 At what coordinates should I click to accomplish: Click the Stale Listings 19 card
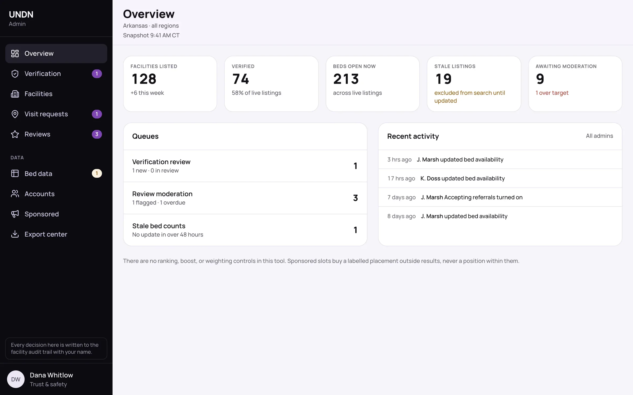click(474, 84)
